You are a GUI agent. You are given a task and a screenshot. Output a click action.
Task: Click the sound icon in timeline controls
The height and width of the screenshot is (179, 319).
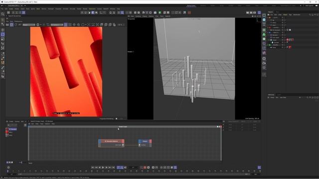pos(125,168)
